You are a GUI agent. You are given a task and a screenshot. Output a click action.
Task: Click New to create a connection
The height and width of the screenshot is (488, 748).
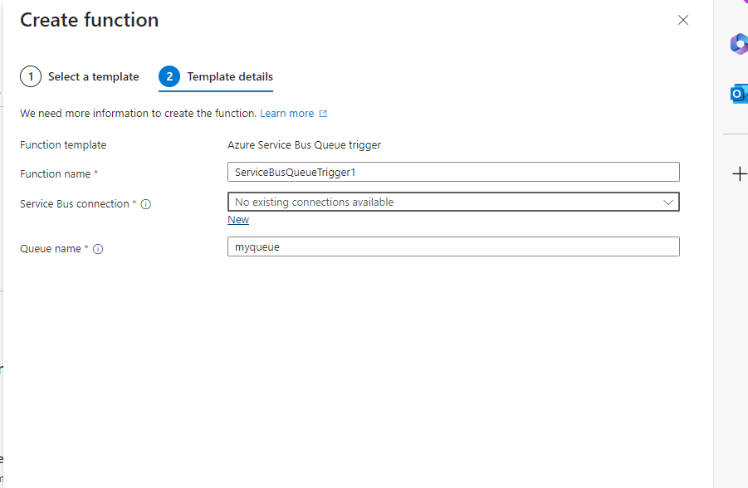click(238, 220)
